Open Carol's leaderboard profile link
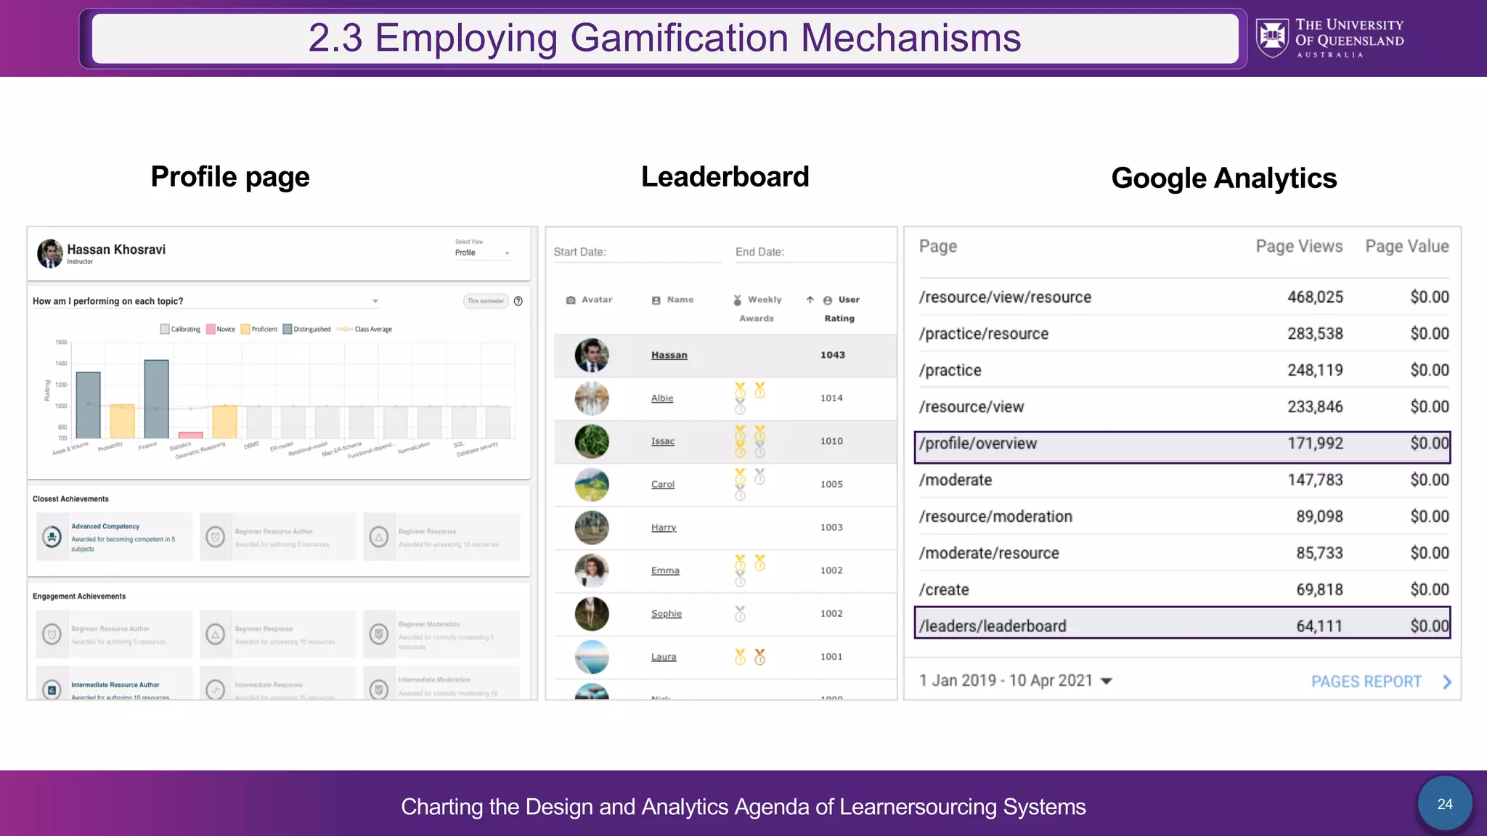This screenshot has width=1487, height=836. pyautogui.click(x=663, y=484)
